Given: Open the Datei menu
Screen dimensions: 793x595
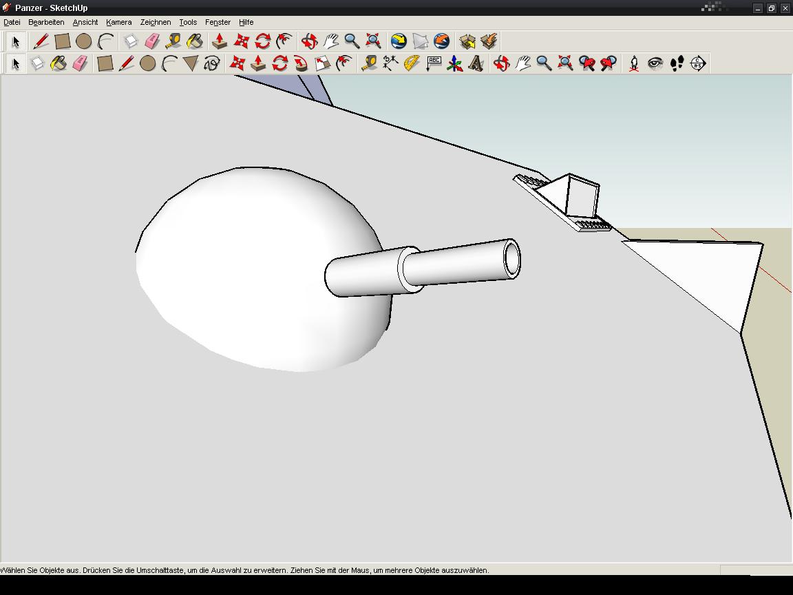Looking at the screenshot, I should (12, 22).
